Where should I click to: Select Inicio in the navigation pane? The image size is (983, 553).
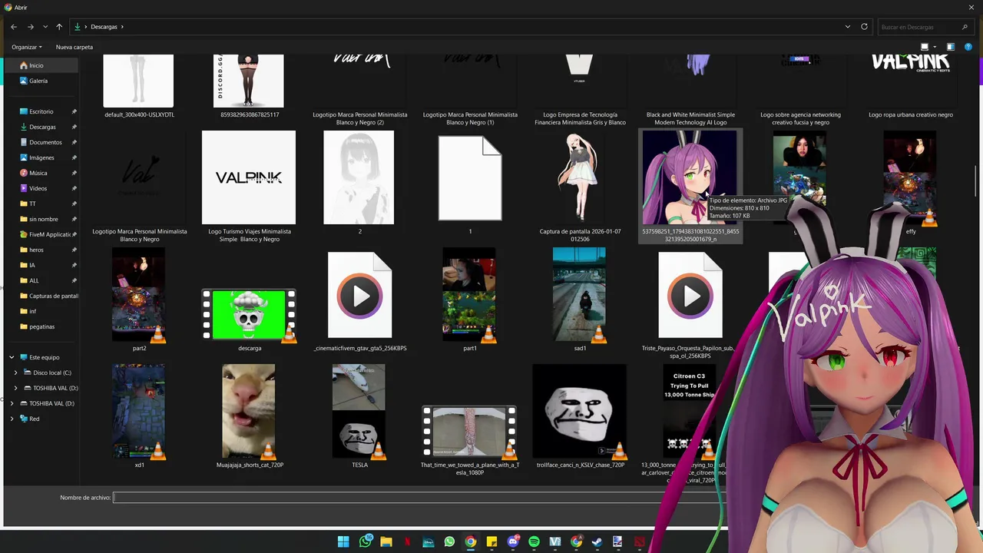(41, 65)
